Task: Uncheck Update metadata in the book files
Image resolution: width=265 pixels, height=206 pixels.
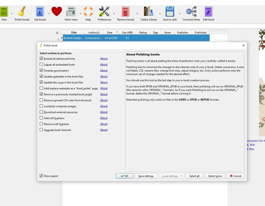Action: coord(41,76)
